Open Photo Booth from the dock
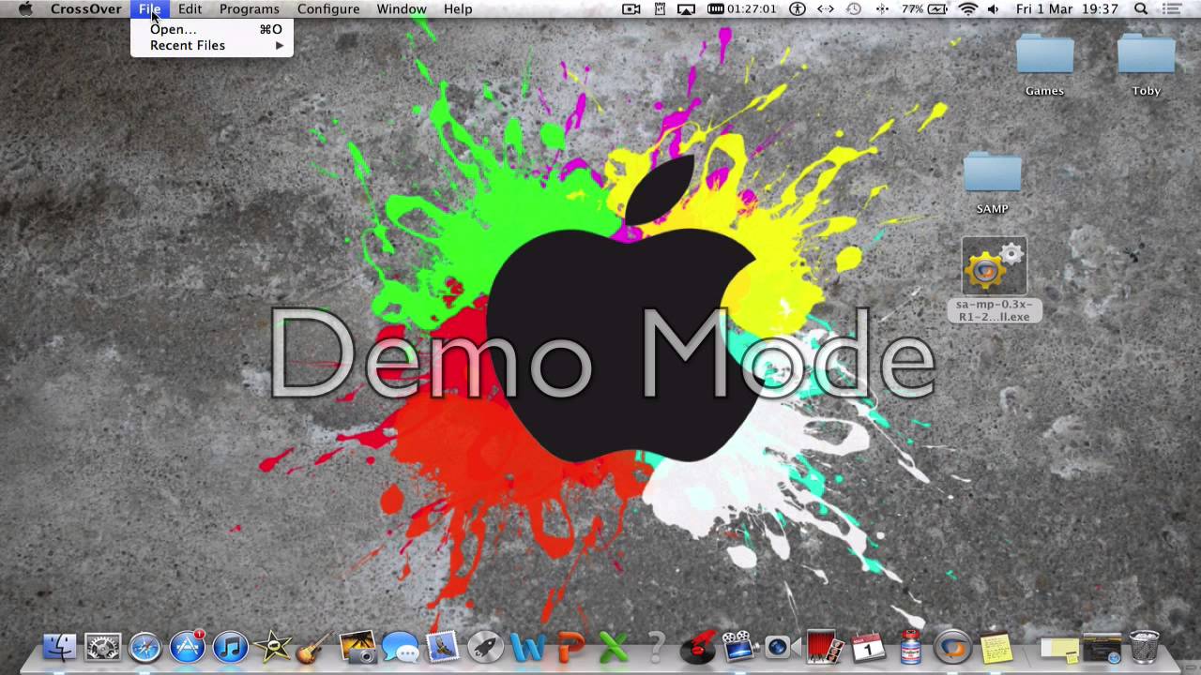 825,647
